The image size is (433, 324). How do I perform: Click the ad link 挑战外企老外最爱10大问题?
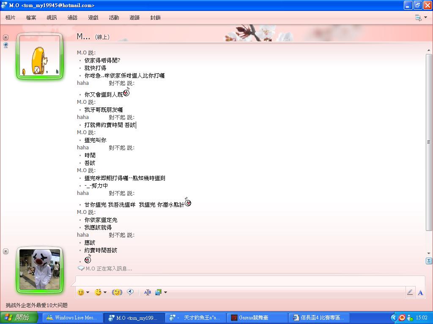pyautogui.click(x=37, y=305)
